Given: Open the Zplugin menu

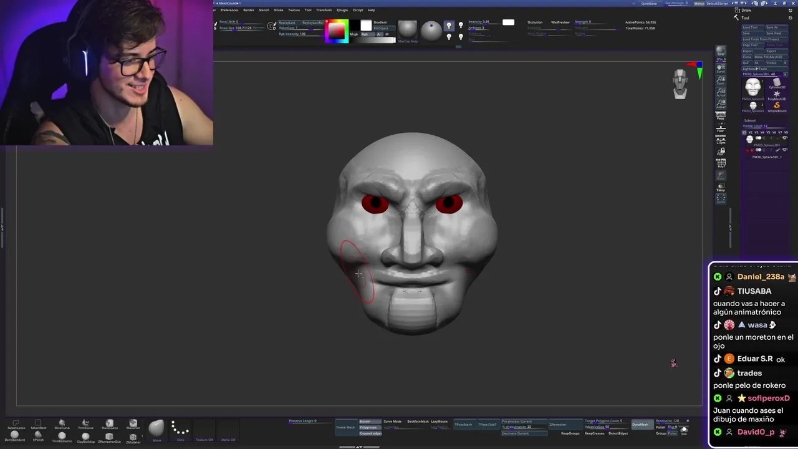Looking at the screenshot, I should point(342,10).
